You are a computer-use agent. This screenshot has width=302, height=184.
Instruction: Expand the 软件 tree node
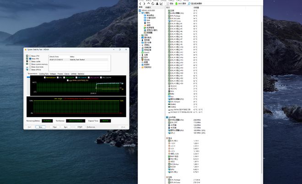140,57
